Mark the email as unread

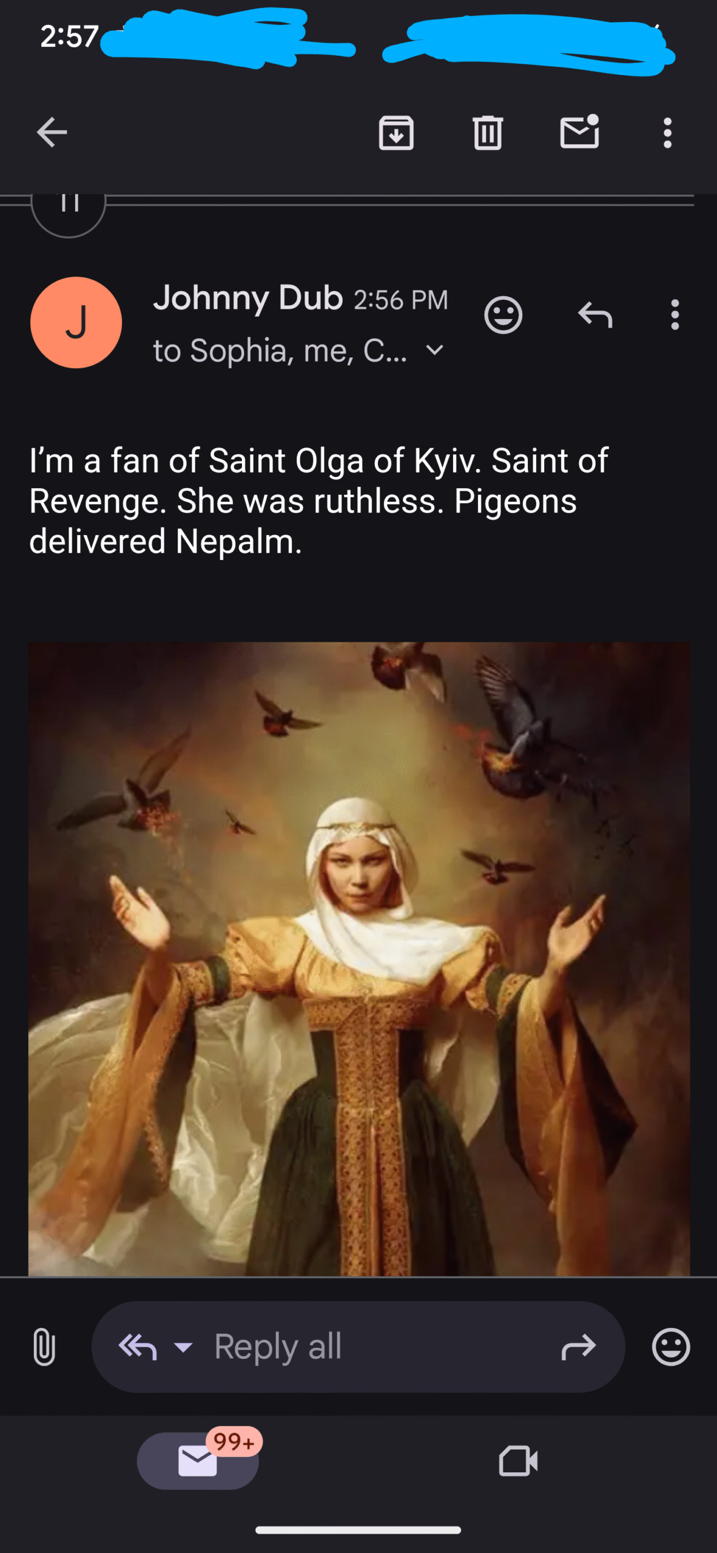[x=580, y=131]
